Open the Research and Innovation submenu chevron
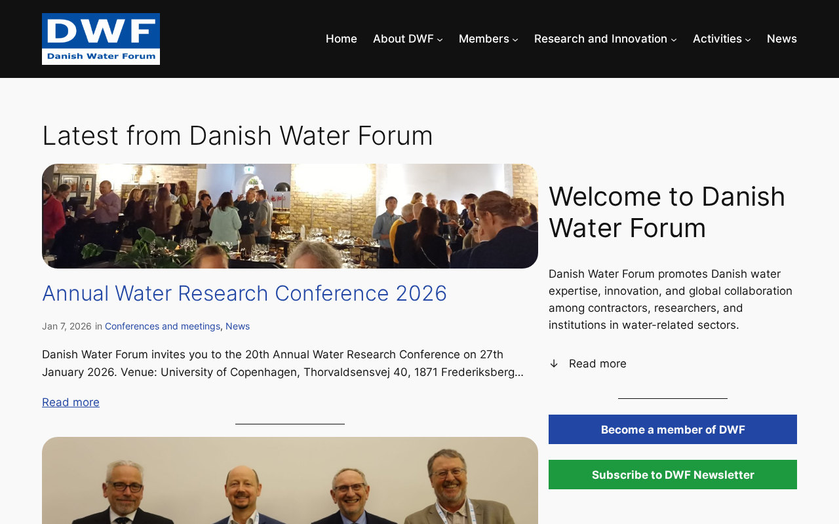Screen dimensions: 839x524 click(674, 39)
